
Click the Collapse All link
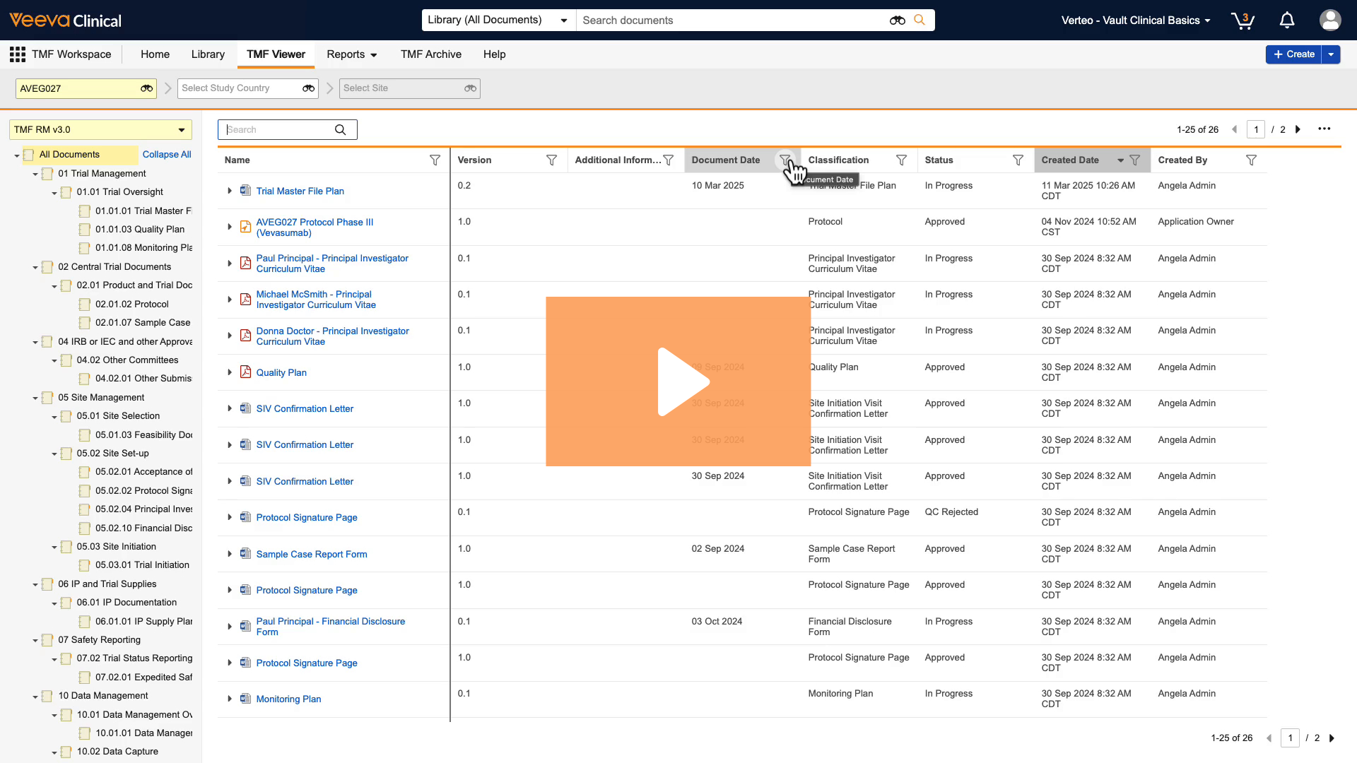tap(167, 155)
